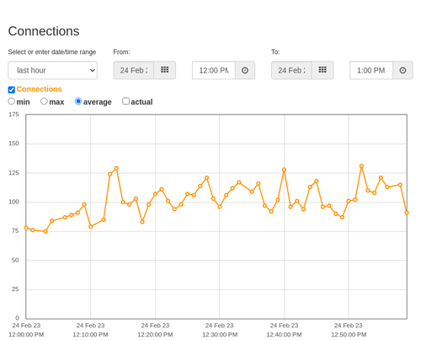This screenshot has height=340, width=421.
Task: Click the 150 y-axis label
Action: point(13,143)
